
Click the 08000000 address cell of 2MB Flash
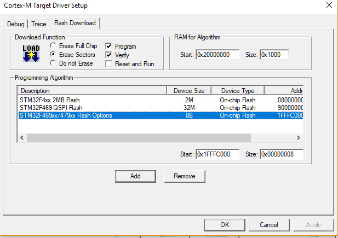[x=290, y=100]
